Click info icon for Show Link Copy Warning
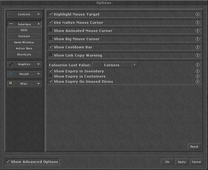The width and height of the screenshot is (208, 170). pyautogui.click(x=198, y=55)
